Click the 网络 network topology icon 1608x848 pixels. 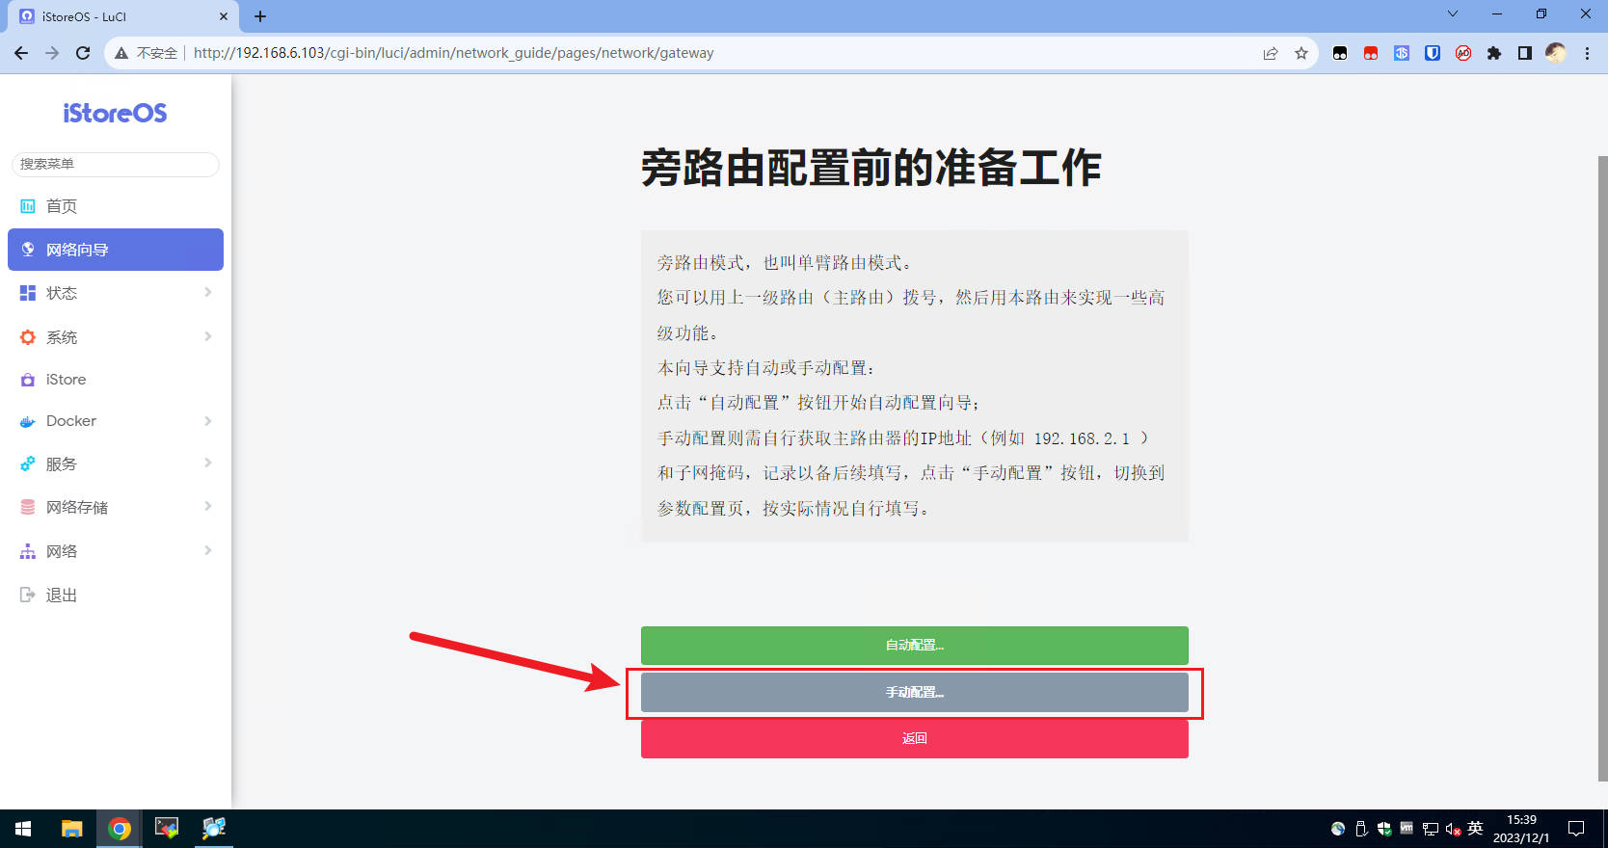click(x=28, y=551)
